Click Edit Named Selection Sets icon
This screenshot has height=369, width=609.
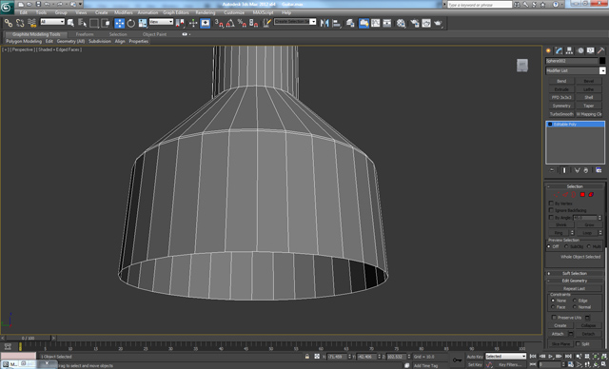click(266, 23)
